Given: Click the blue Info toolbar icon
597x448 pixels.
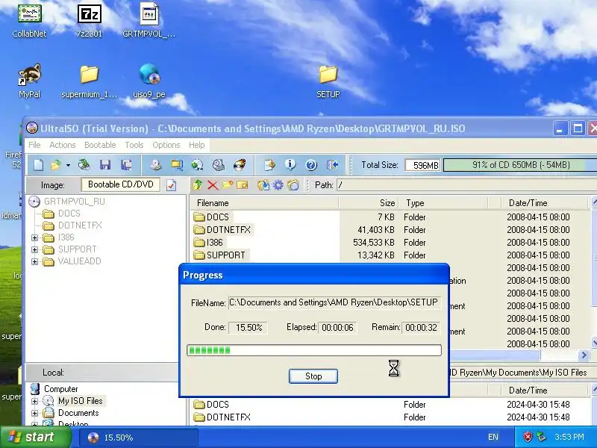Looking at the screenshot, I should [290, 165].
